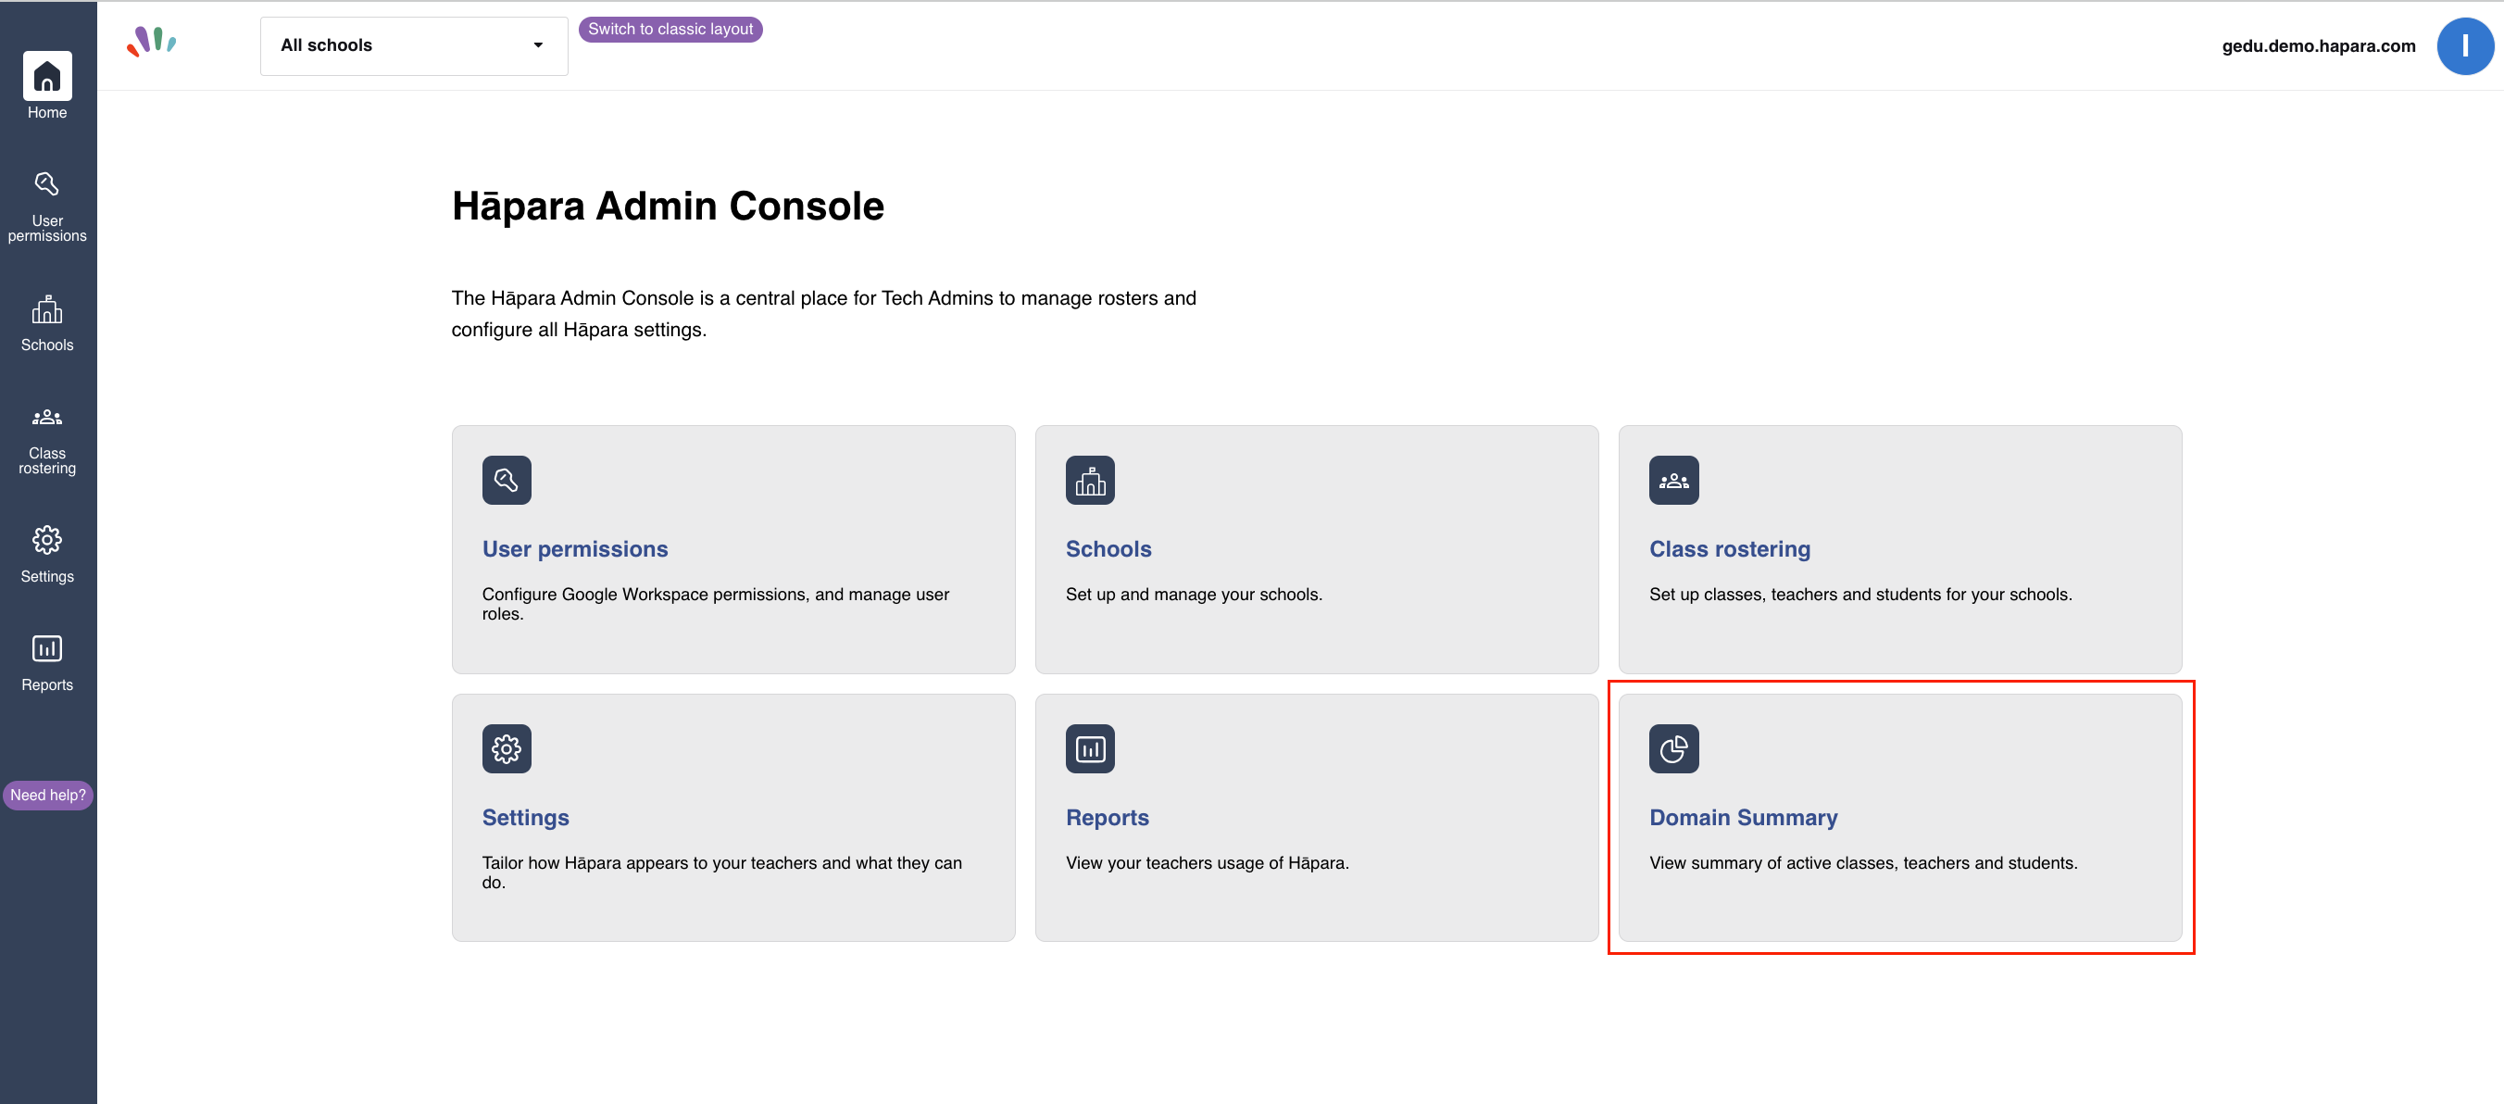Image resolution: width=2504 pixels, height=1104 pixels.
Task: Open Schools from the left sidebar
Action: pyautogui.click(x=46, y=323)
